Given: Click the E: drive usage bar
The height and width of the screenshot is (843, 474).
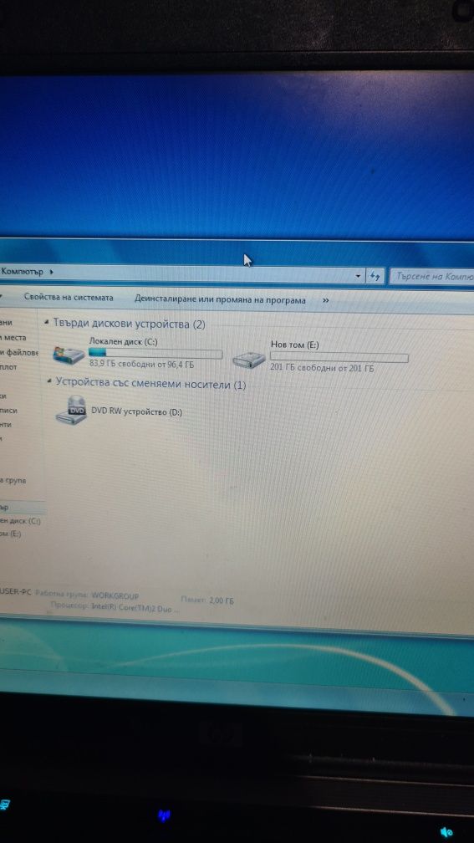Looking at the screenshot, I should pyautogui.click(x=339, y=357).
